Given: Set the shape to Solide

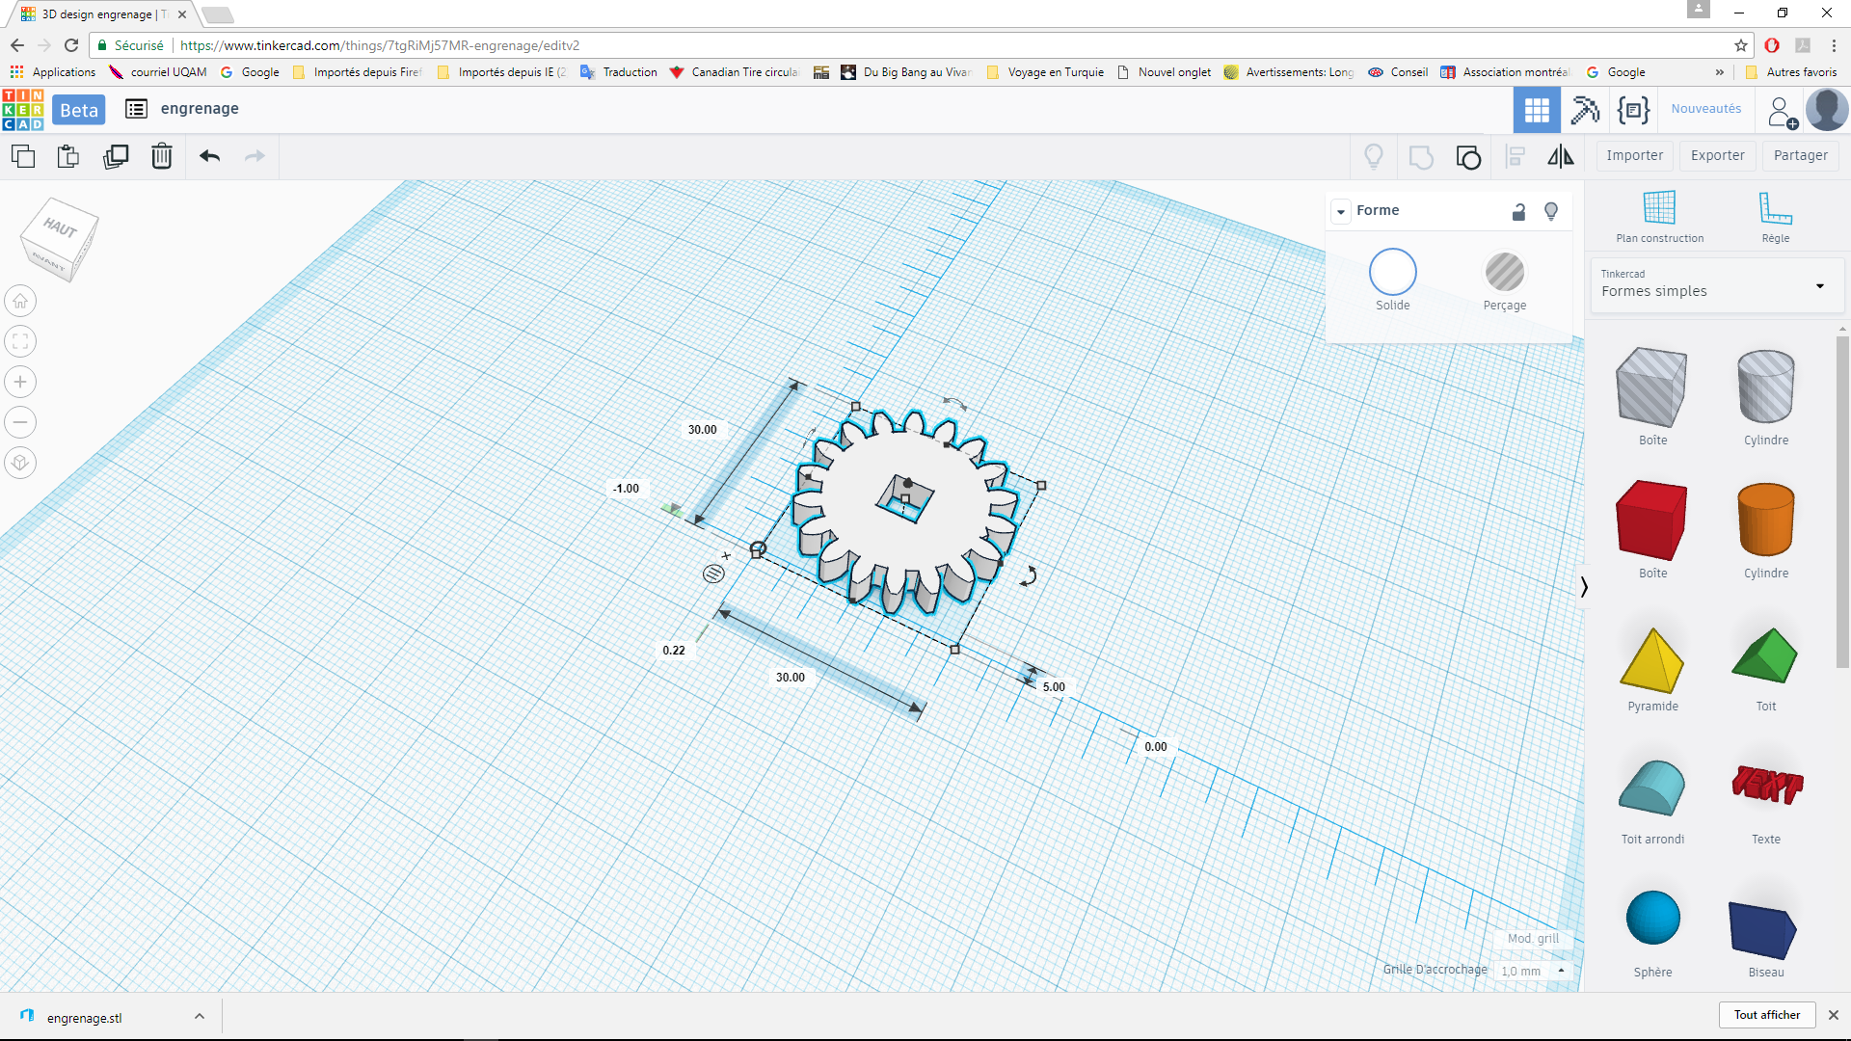Looking at the screenshot, I should point(1392,273).
